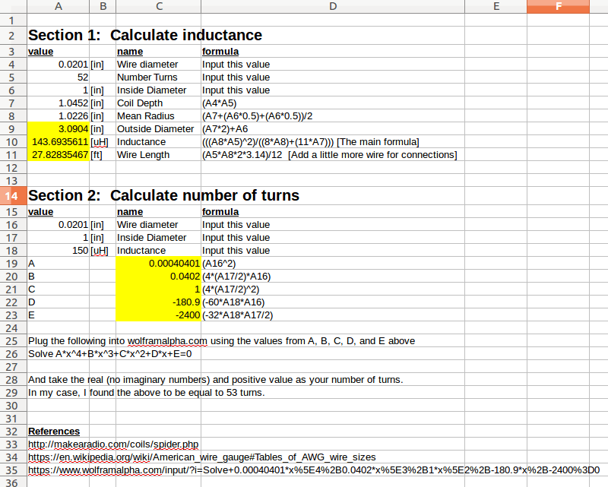The height and width of the screenshot is (487, 608).
Task: Select row 10 header
Action: tap(13, 142)
